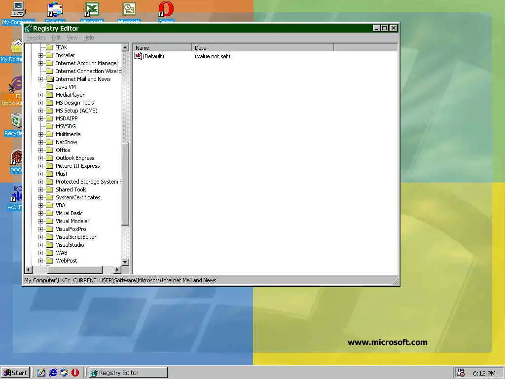Click the Recycle Bin desktop icon
Image resolution: width=505 pixels, height=379 pixels.
[15, 120]
